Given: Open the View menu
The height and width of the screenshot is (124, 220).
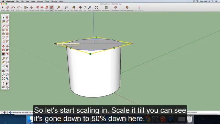Looking at the screenshot, I should [27, 1].
